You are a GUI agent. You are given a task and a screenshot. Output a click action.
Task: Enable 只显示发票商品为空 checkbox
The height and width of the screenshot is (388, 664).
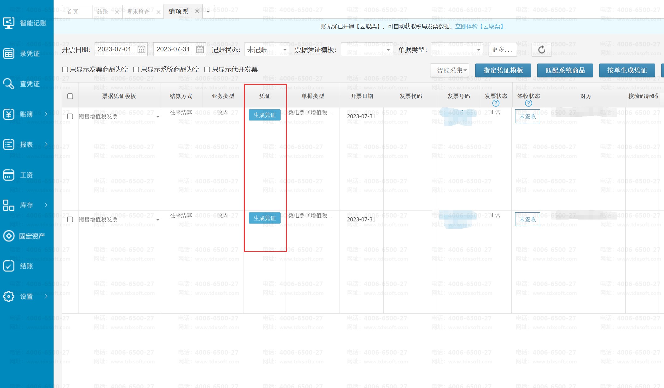coord(65,69)
